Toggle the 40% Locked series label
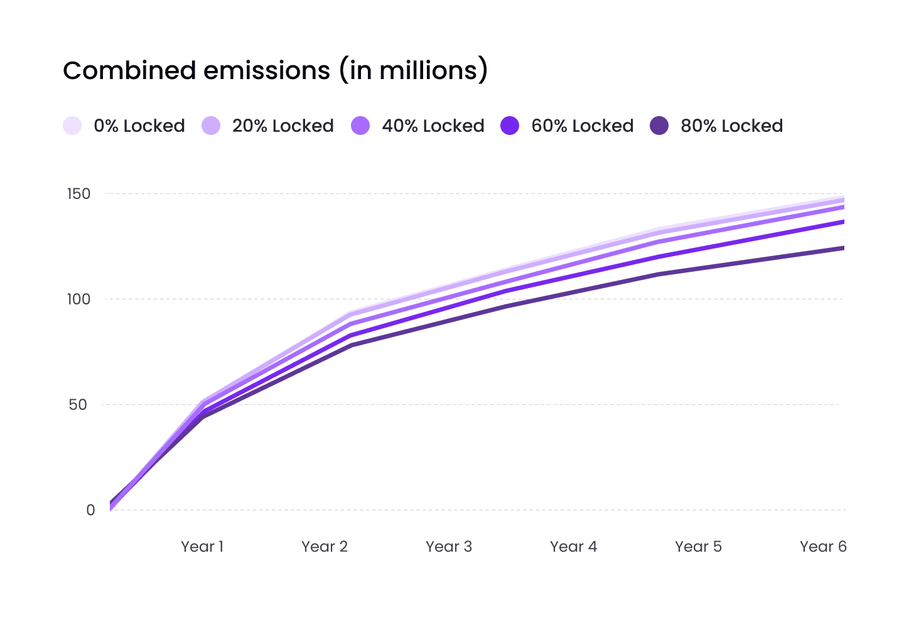This screenshot has width=904, height=622. pos(433,126)
